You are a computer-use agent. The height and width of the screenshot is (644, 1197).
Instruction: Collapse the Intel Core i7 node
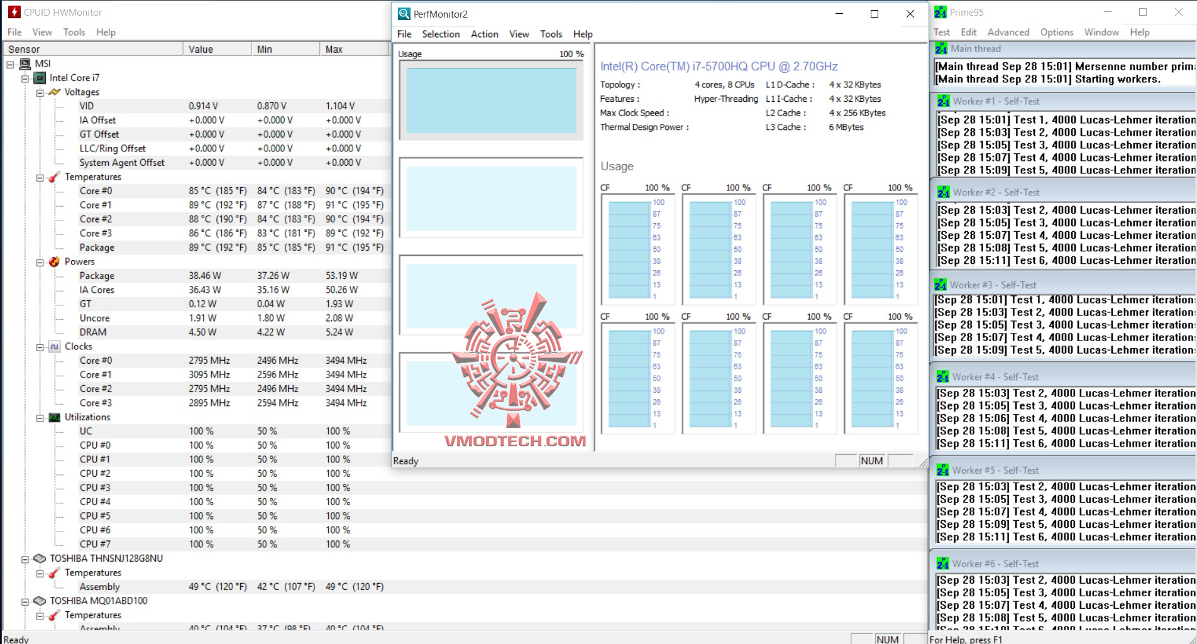[x=25, y=79]
